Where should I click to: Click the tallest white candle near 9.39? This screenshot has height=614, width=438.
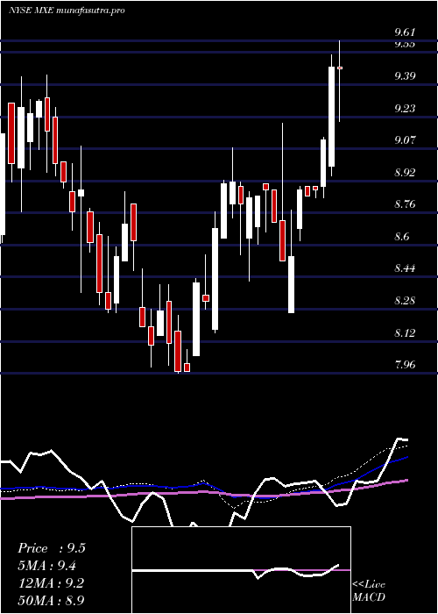[x=332, y=117]
